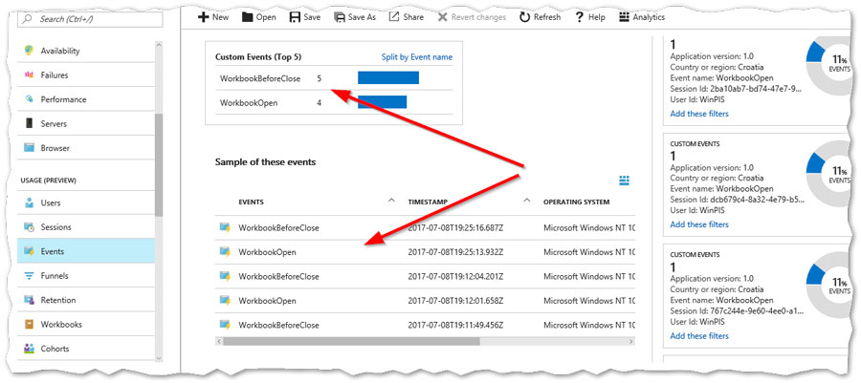861x383 pixels.
Task: Open a saved view with Open
Action: point(258,17)
